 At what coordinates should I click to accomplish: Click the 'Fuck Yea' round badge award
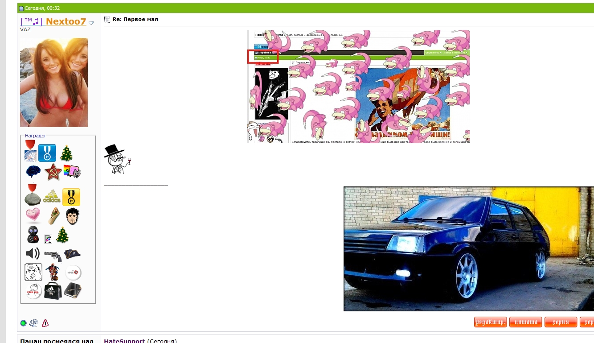coord(33,291)
